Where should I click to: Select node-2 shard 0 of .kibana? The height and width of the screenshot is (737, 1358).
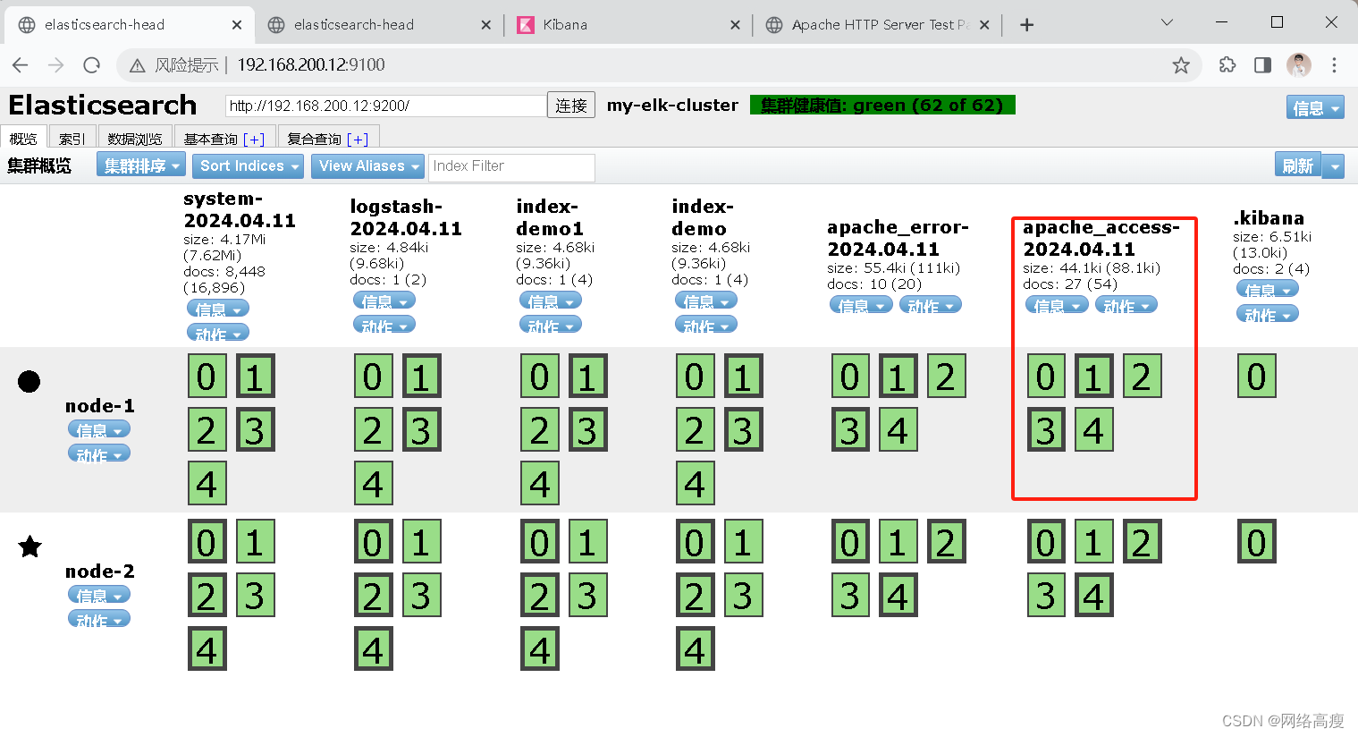click(1256, 541)
